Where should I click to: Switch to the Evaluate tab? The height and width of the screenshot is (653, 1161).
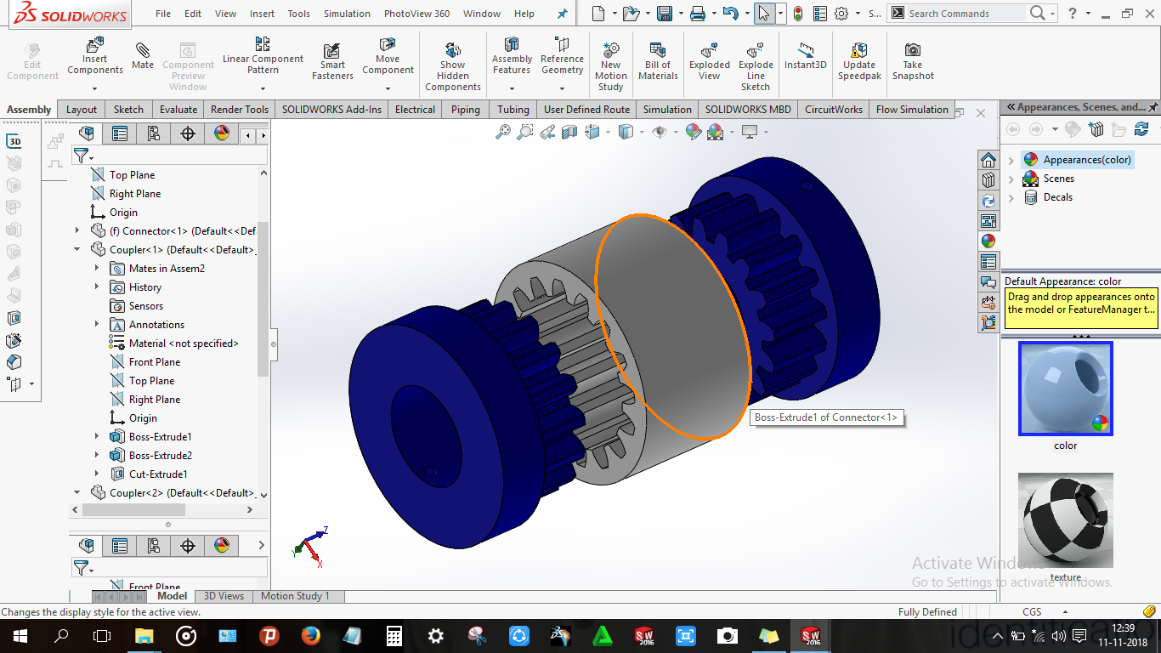(178, 109)
